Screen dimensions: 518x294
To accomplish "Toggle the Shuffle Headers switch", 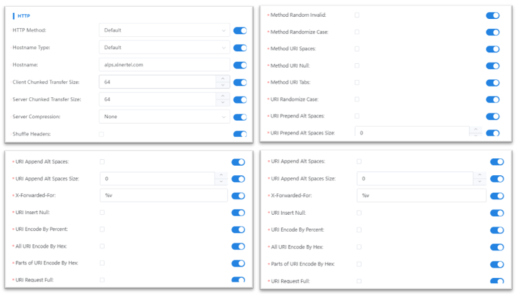I will click(x=240, y=134).
